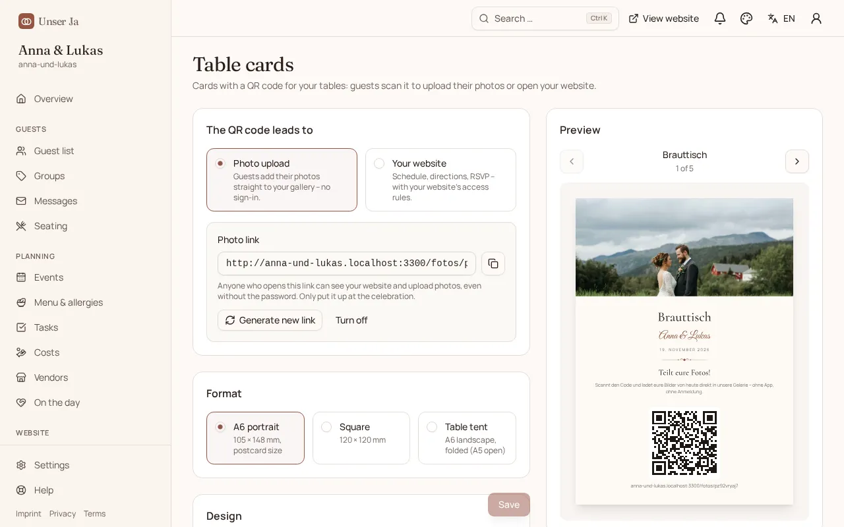The height and width of the screenshot is (527, 844).
Task: Choose the Table tent format
Action: [x=467, y=438]
